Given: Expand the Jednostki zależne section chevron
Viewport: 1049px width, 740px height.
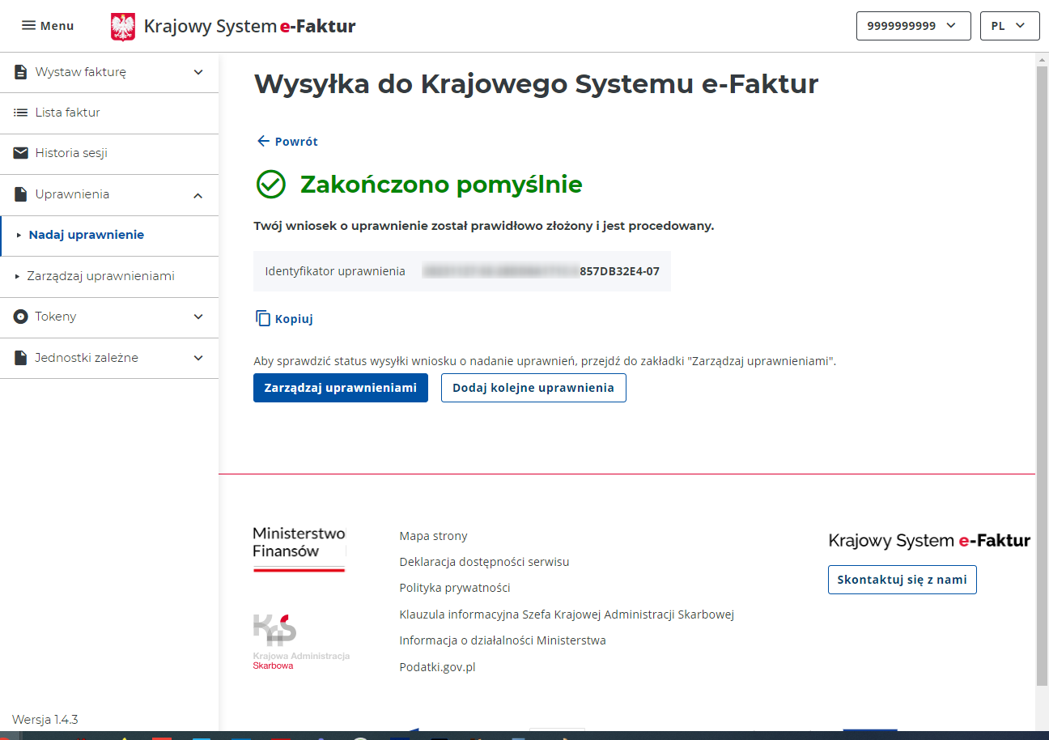Looking at the screenshot, I should click(x=199, y=358).
